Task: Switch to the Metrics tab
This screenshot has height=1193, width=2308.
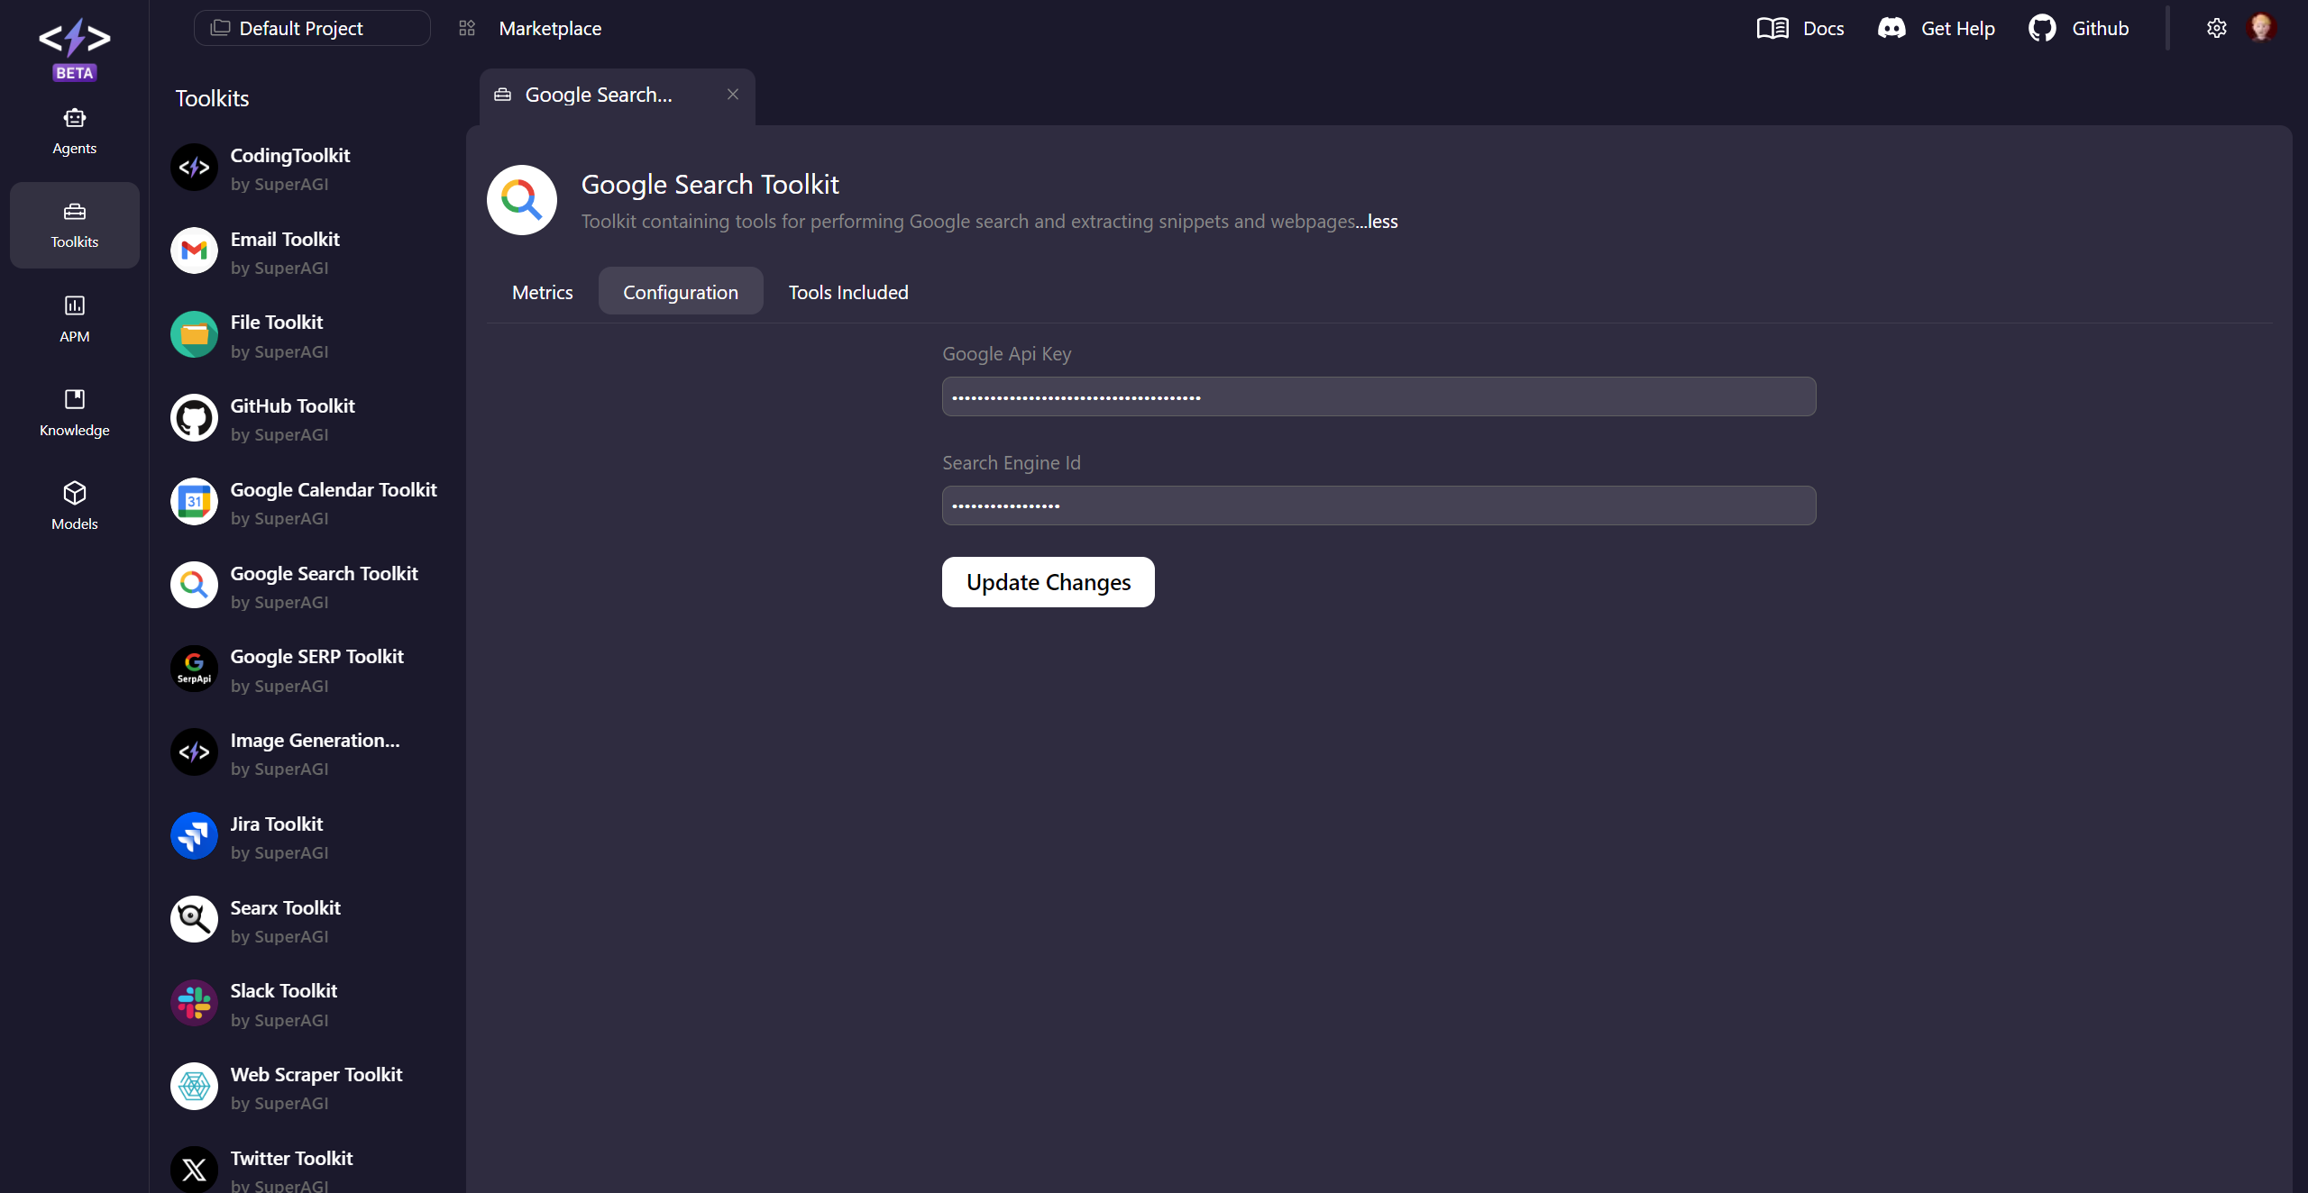Action: pos(542,291)
